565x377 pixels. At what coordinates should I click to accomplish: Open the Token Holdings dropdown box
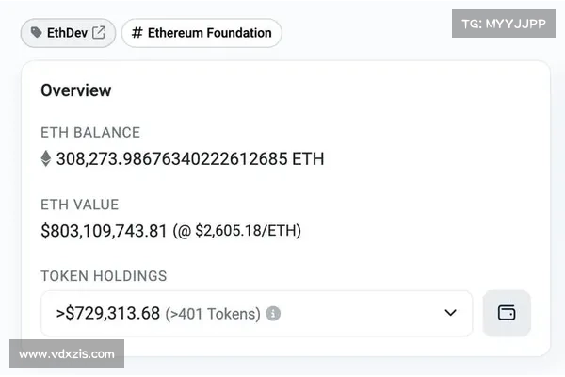click(x=256, y=313)
